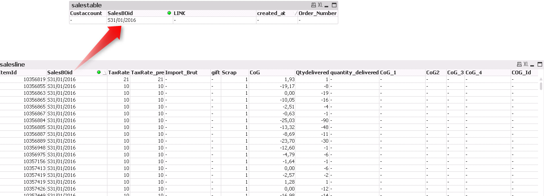Minimize the salestable table box

pos(326,5)
